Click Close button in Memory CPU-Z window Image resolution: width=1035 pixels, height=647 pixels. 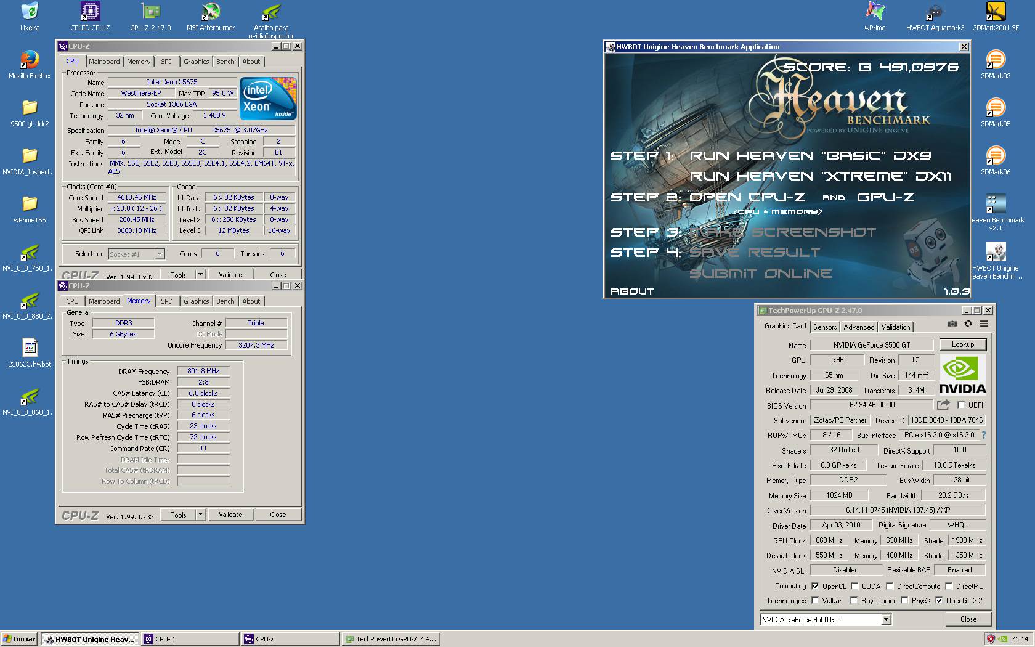278,515
